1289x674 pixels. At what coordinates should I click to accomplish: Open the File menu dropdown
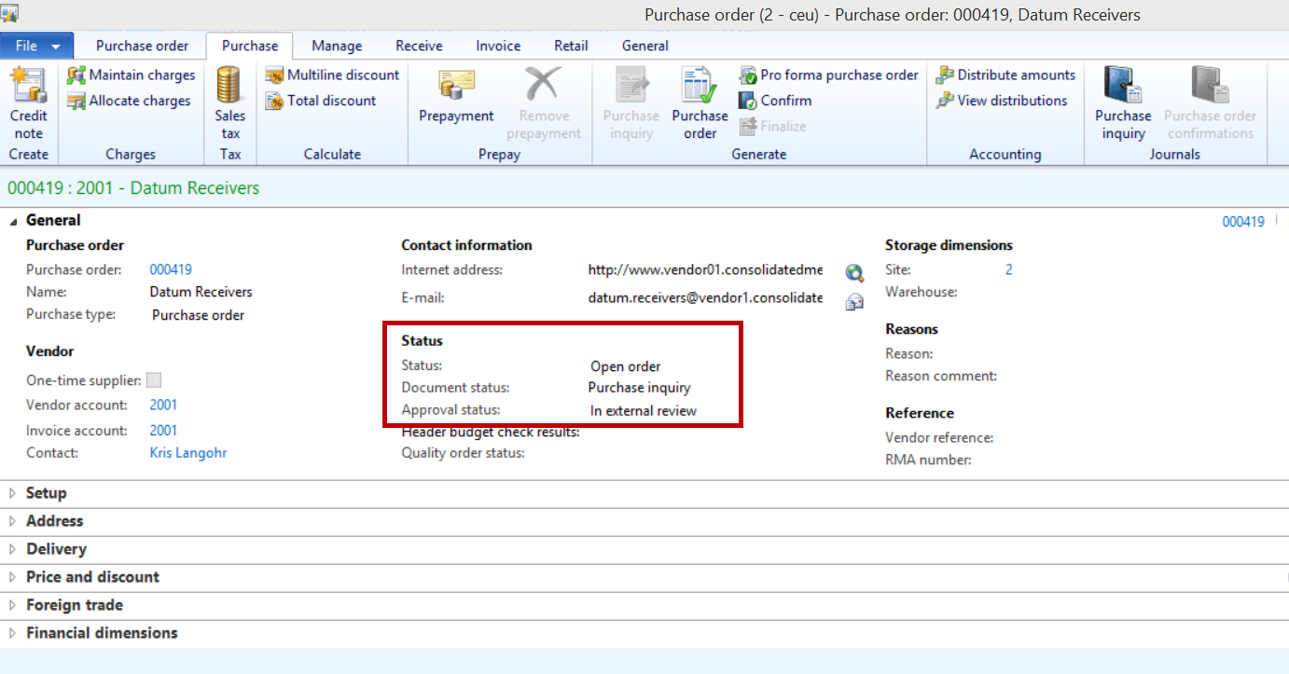(x=38, y=46)
